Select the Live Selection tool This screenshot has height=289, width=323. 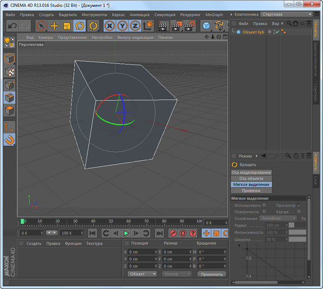[41, 26]
